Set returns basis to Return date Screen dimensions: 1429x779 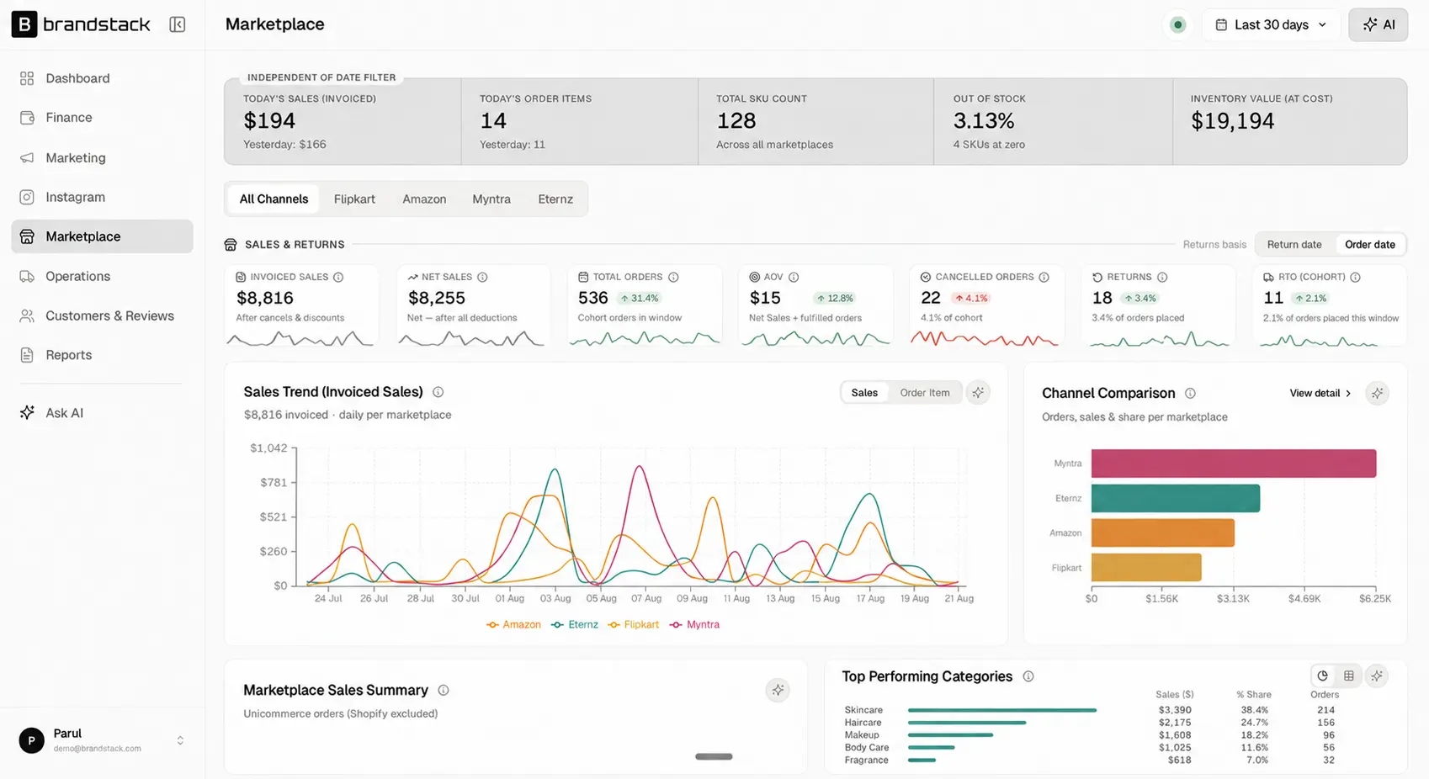[x=1294, y=245]
